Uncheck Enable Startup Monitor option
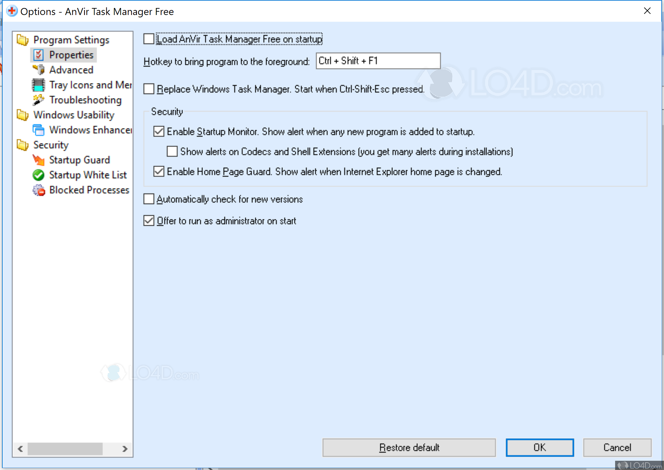This screenshot has width=664, height=470. point(159,131)
